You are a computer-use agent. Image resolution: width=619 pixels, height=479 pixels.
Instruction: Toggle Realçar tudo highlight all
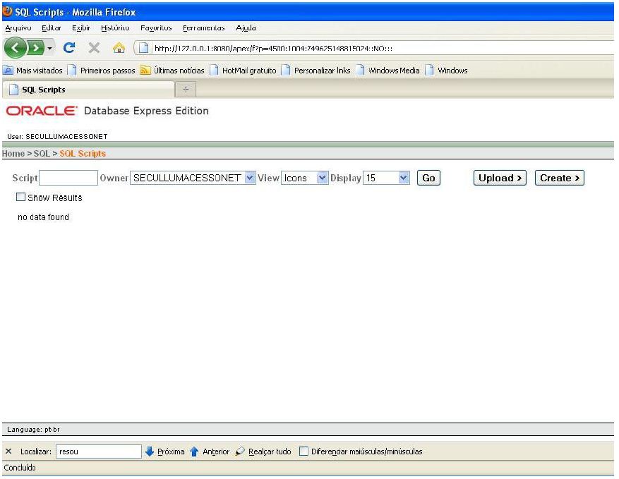[263, 451]
